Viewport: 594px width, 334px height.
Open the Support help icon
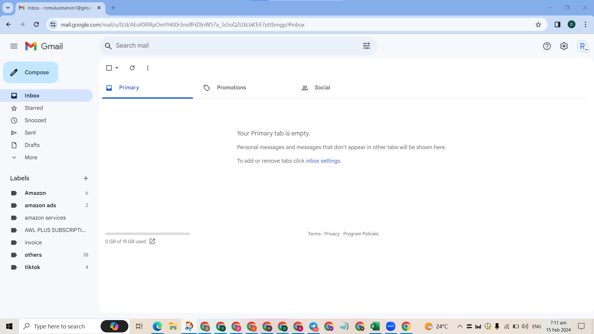[547, 46]
